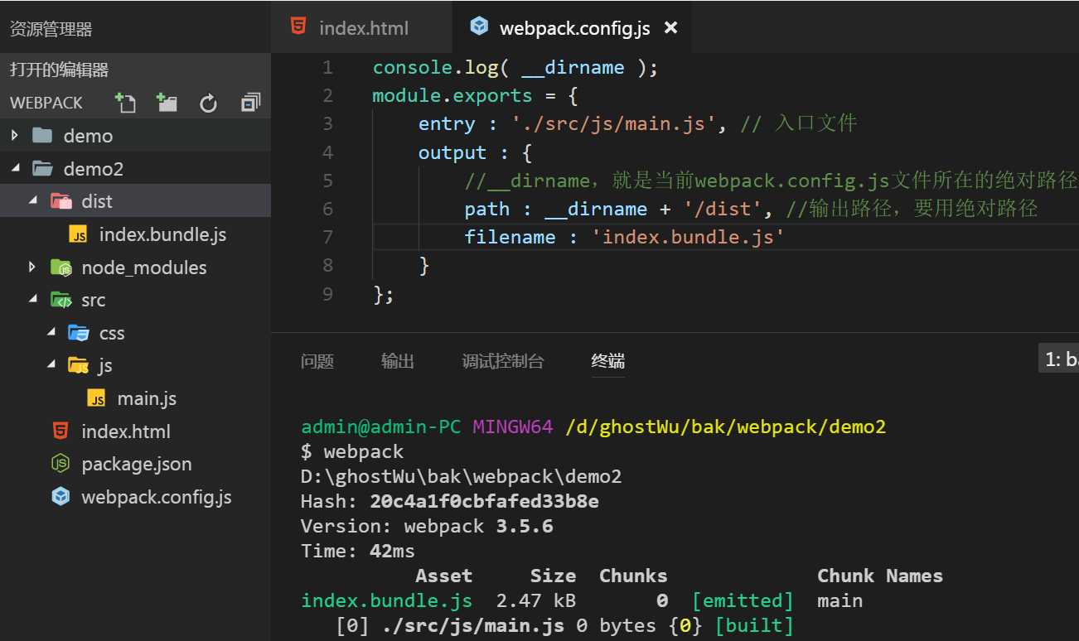
Task: Click the red dist folder icon
Action: [60, 201]
